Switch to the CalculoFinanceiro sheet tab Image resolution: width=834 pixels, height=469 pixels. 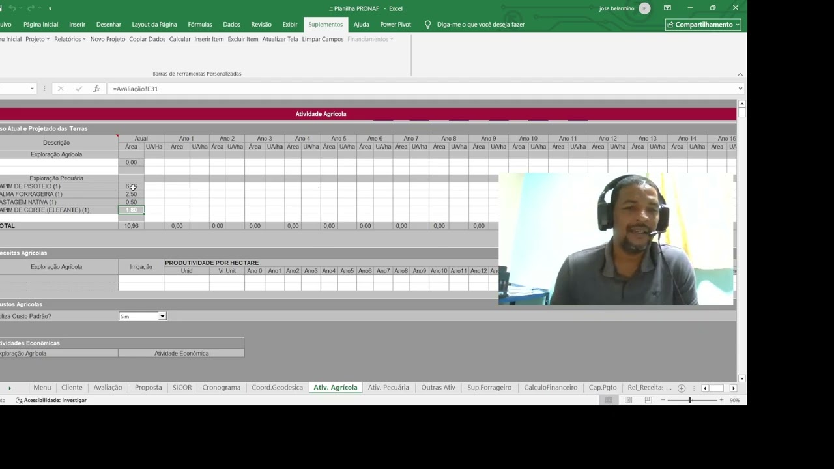(x=551, y=388)
